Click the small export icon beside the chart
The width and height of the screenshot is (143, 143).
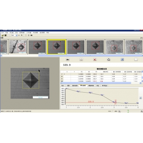point(140,98)
